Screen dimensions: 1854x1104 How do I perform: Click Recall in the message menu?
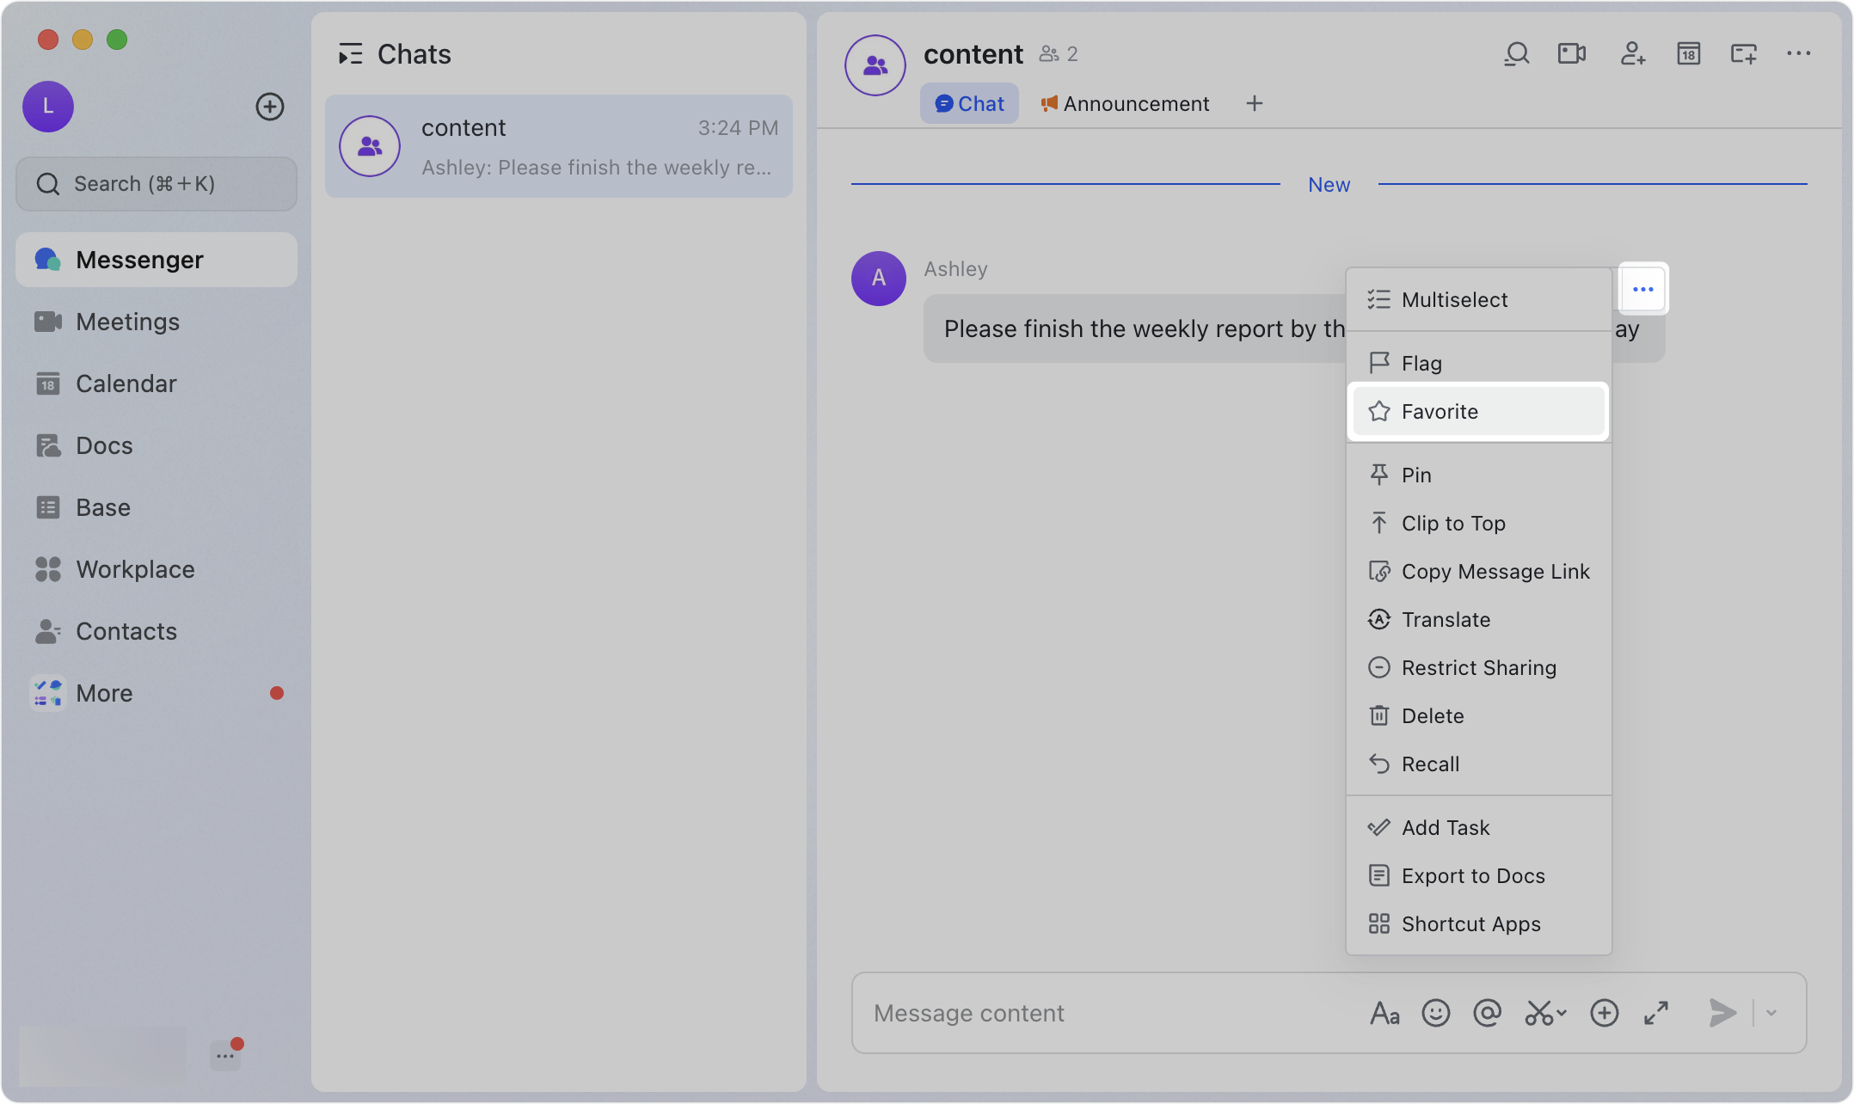(x=1429, y=764)
